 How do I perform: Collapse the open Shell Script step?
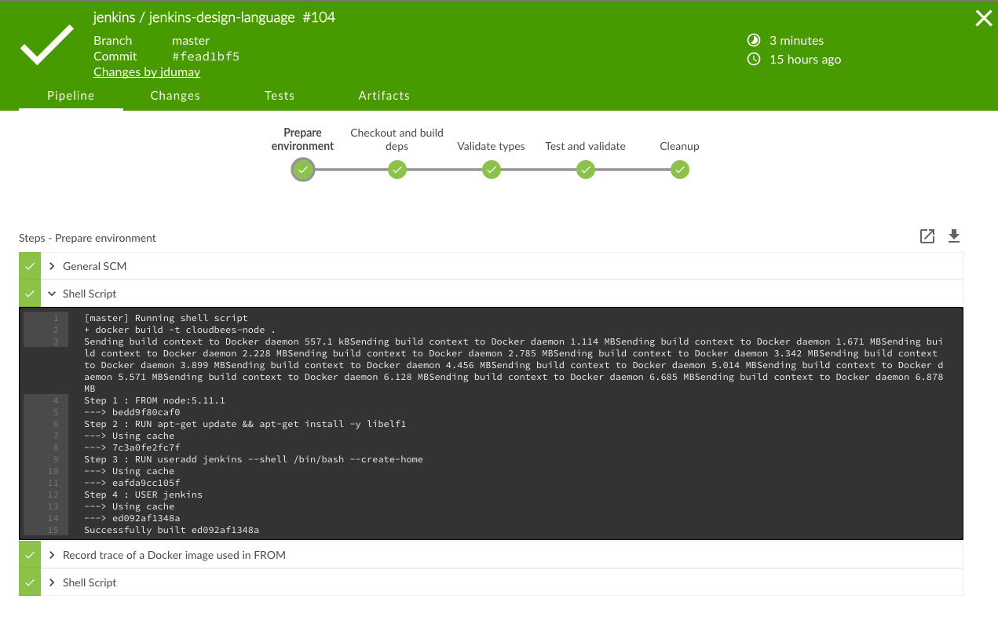(90, 294)
